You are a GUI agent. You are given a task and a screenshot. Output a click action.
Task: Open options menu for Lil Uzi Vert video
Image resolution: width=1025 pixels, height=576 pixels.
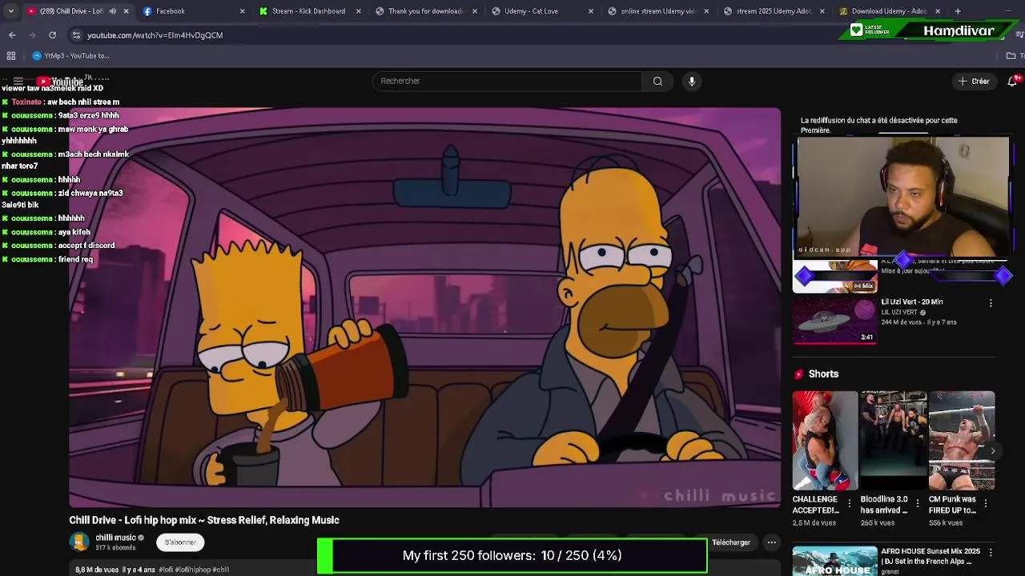pyautogui.click(x=991, y=303)
